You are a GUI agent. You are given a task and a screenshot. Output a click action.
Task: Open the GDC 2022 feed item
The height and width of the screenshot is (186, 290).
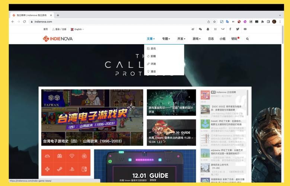click(x=223, y=111)
